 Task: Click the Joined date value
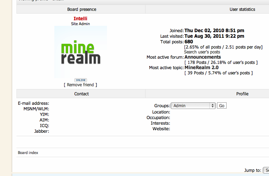214,31
